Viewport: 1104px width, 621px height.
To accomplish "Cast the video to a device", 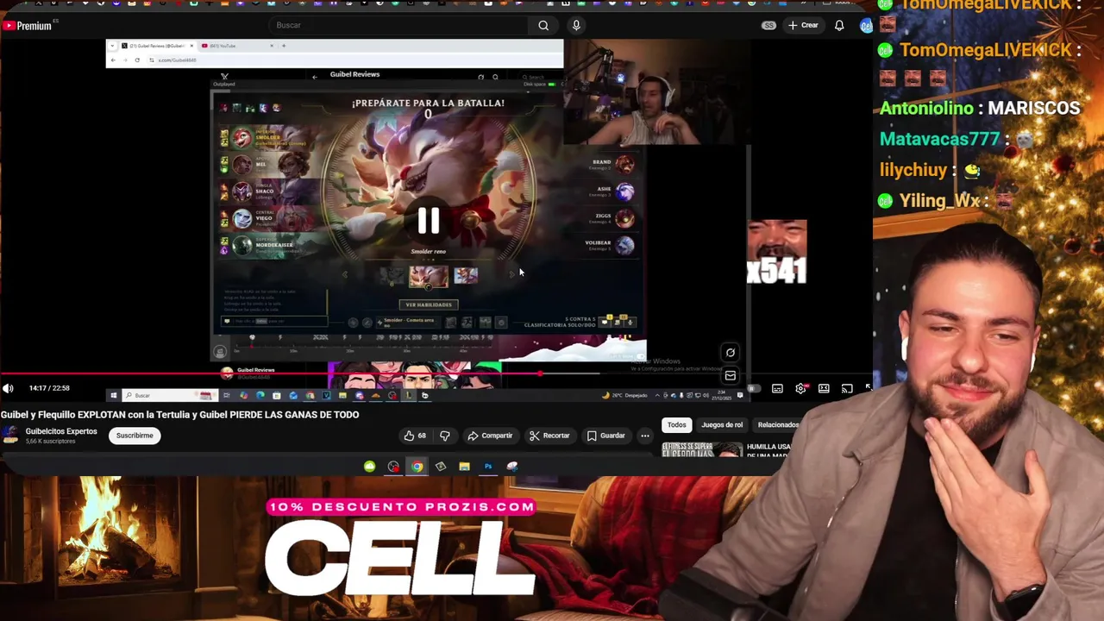I will pos(847,389).
